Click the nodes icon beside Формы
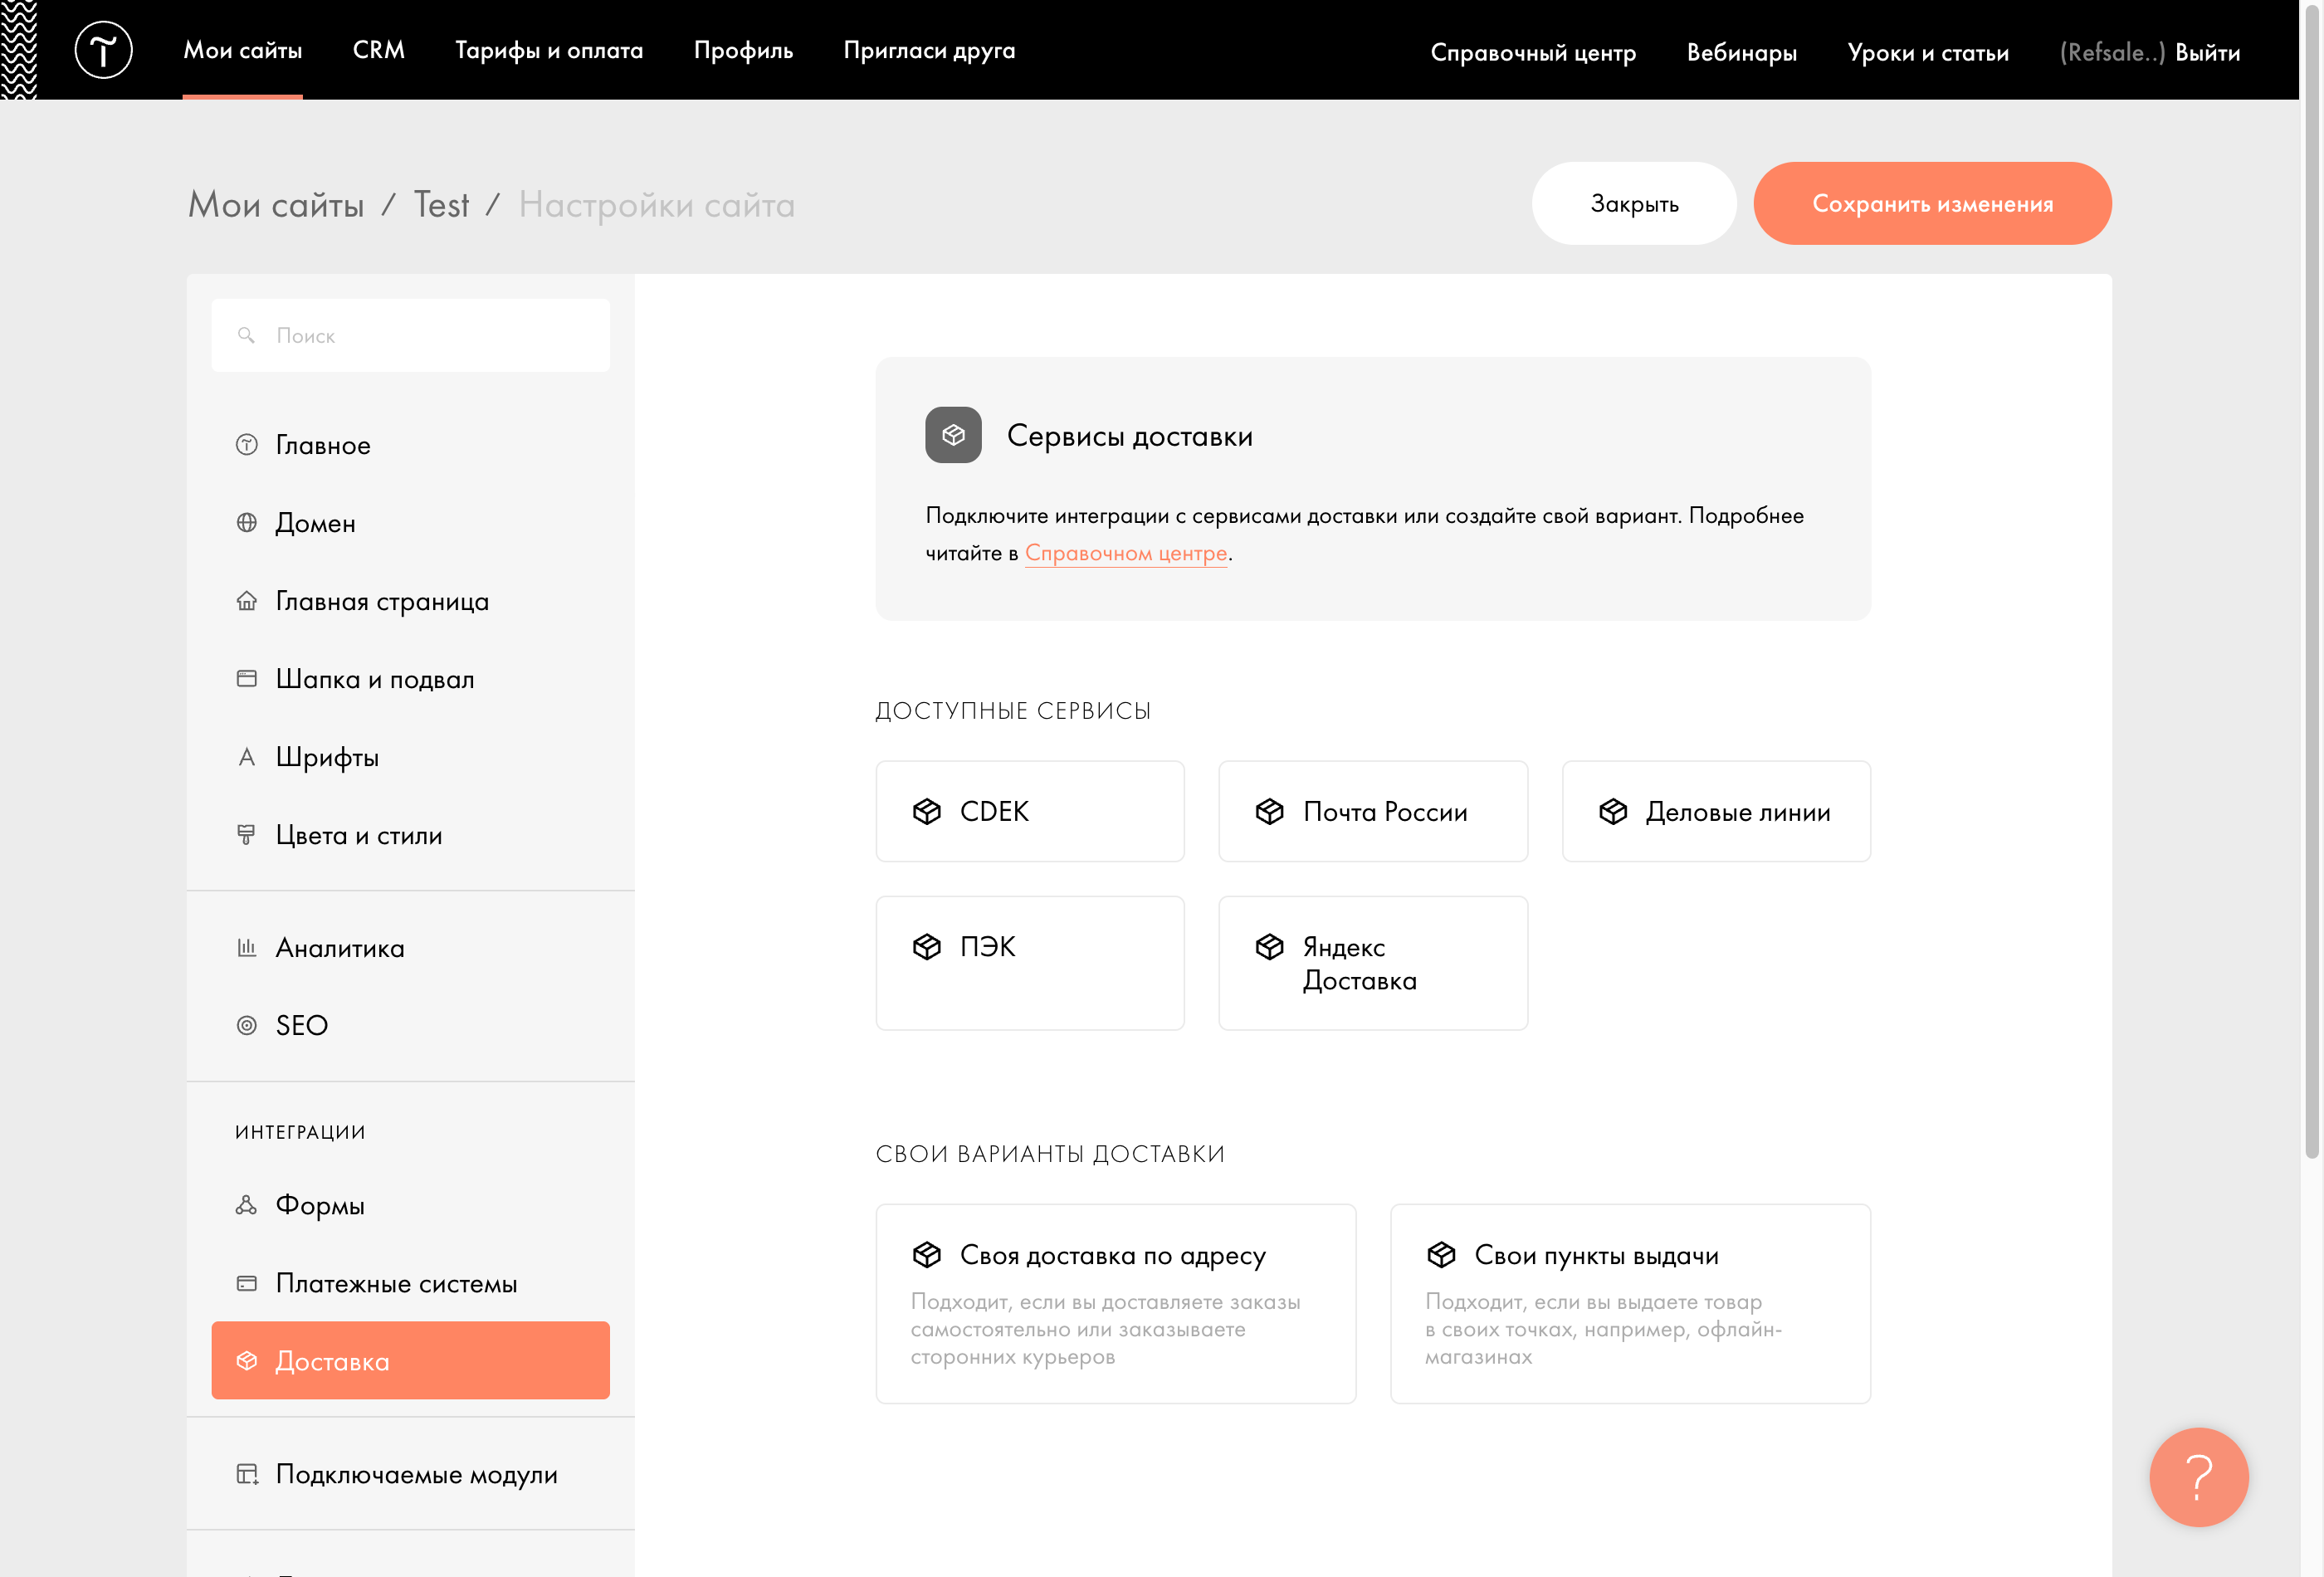This screenshot has width=2324, height=1577. click(x=246, y=1204)
